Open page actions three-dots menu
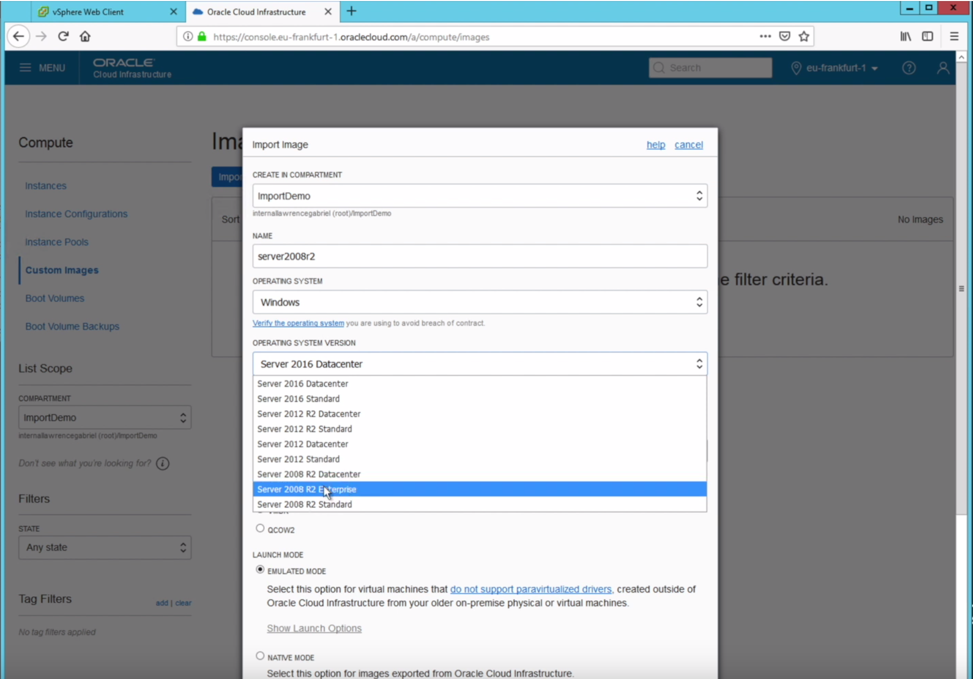This screenshot has height=679, width=973. click(765, 36)
